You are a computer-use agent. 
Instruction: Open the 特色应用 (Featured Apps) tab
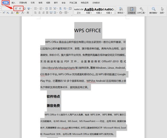click(85, 3)
